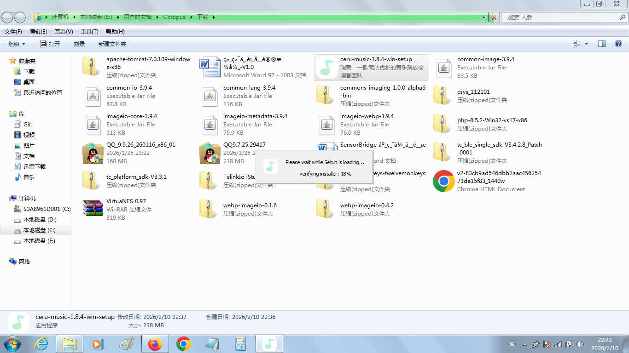The width and height of the screenshot is (629, 353).
Task: Click the help question mark icon
Action: click(618, 44)
